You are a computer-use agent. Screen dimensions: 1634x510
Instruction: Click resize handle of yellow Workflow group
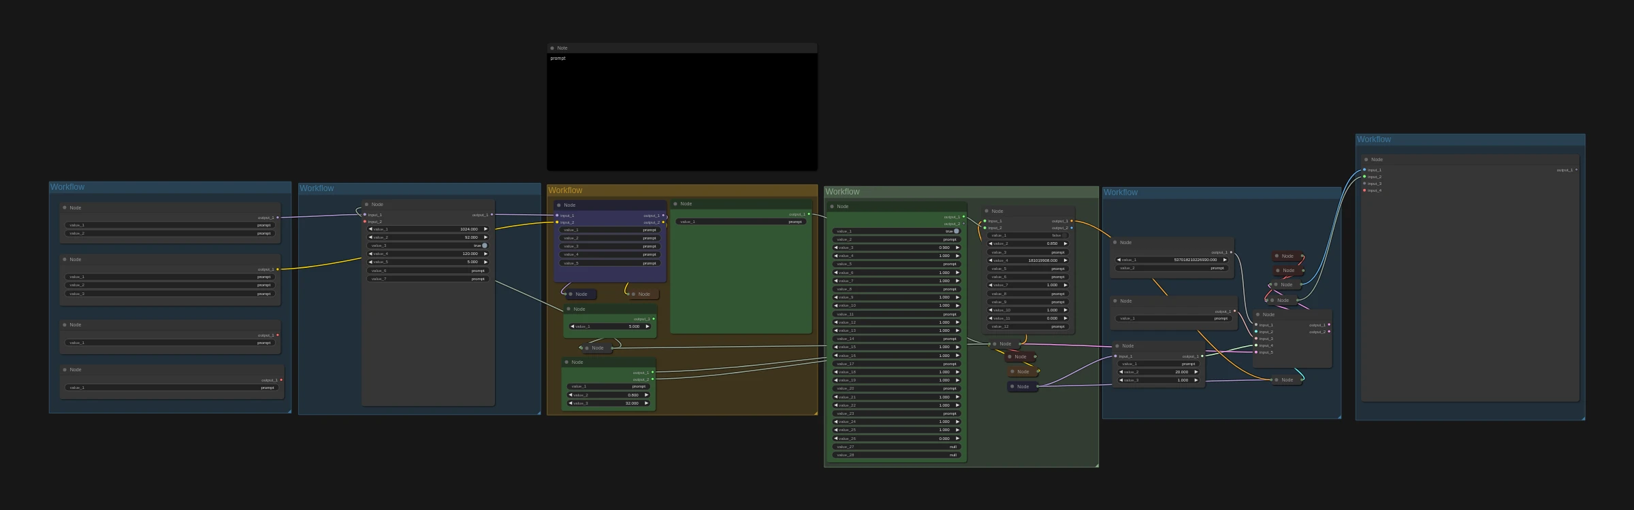[x=814, y=412]
